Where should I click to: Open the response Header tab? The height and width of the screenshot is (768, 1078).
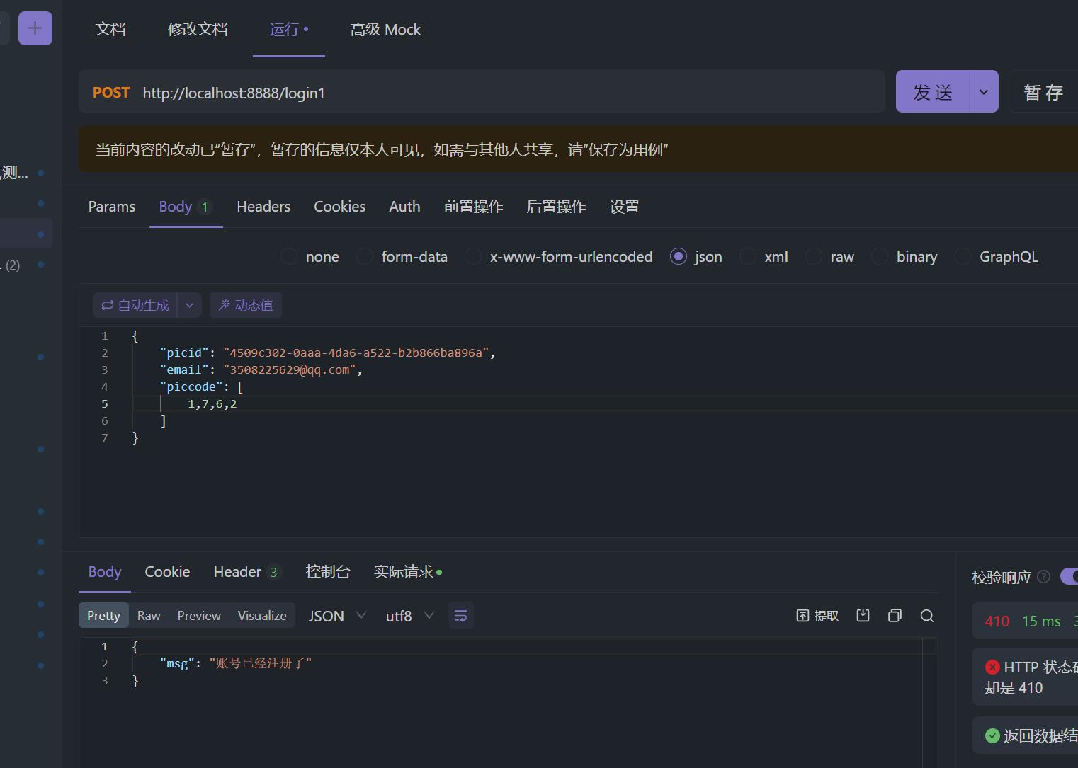(247, 572)
